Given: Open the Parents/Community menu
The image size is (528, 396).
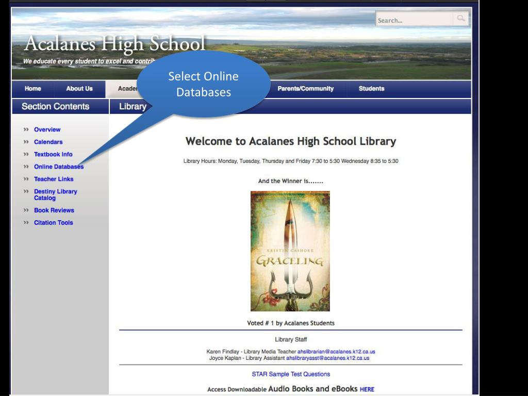Looking at the screenshot, I should [x=305, y=89].
